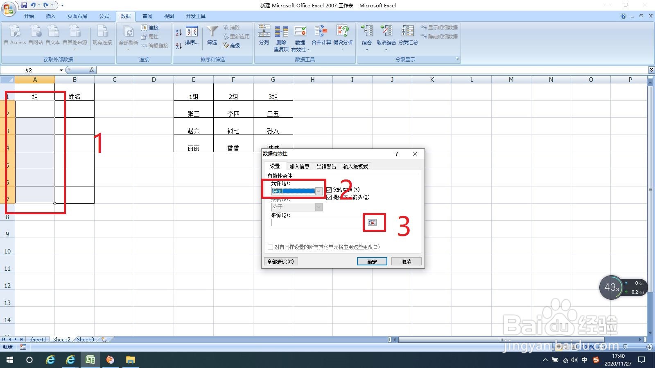
Task: Check apply changes to all other cells
Action: pos(270,247)
